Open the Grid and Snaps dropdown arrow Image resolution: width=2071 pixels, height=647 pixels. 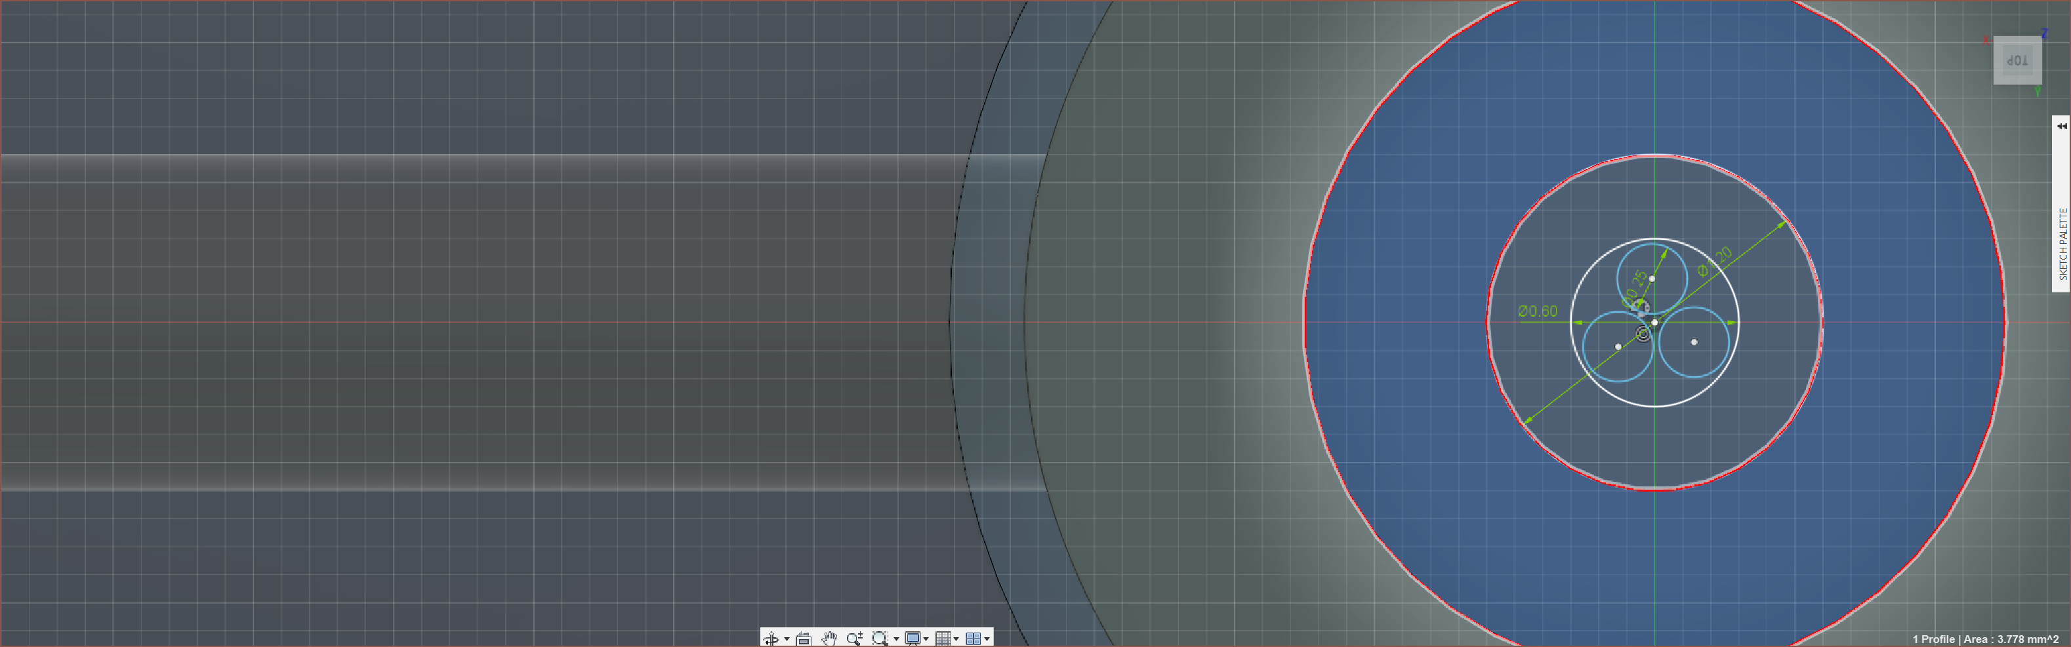(956, 639)
